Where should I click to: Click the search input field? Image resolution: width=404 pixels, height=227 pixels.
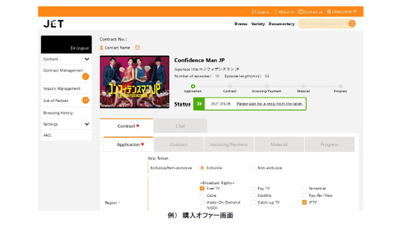pyautogui.click(x=323, y=24)
